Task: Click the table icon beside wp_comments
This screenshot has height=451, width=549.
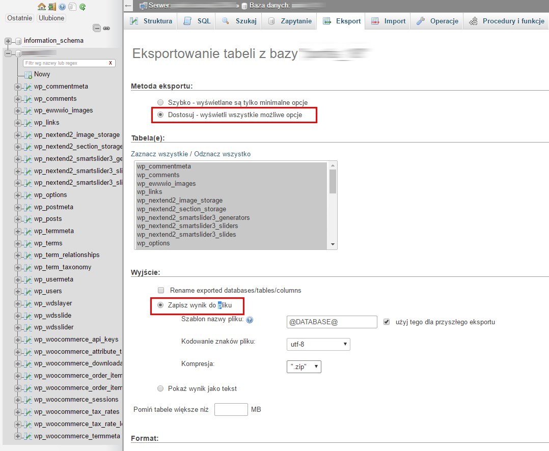Action: 28,99
